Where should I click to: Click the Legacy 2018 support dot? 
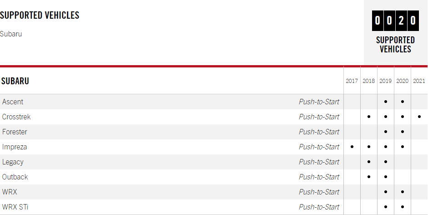click(369, 162)
